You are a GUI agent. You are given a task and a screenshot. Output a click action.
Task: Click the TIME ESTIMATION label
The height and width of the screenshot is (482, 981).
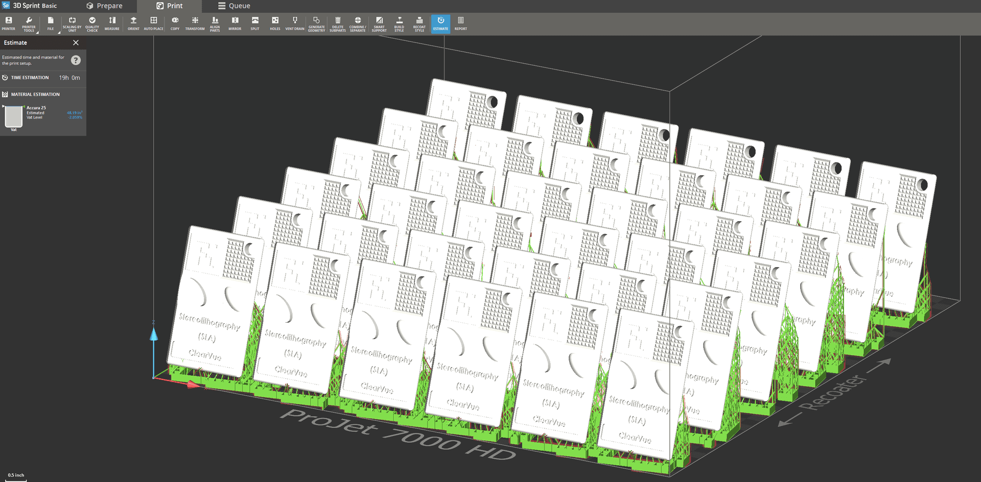click(x=30, y=78)
